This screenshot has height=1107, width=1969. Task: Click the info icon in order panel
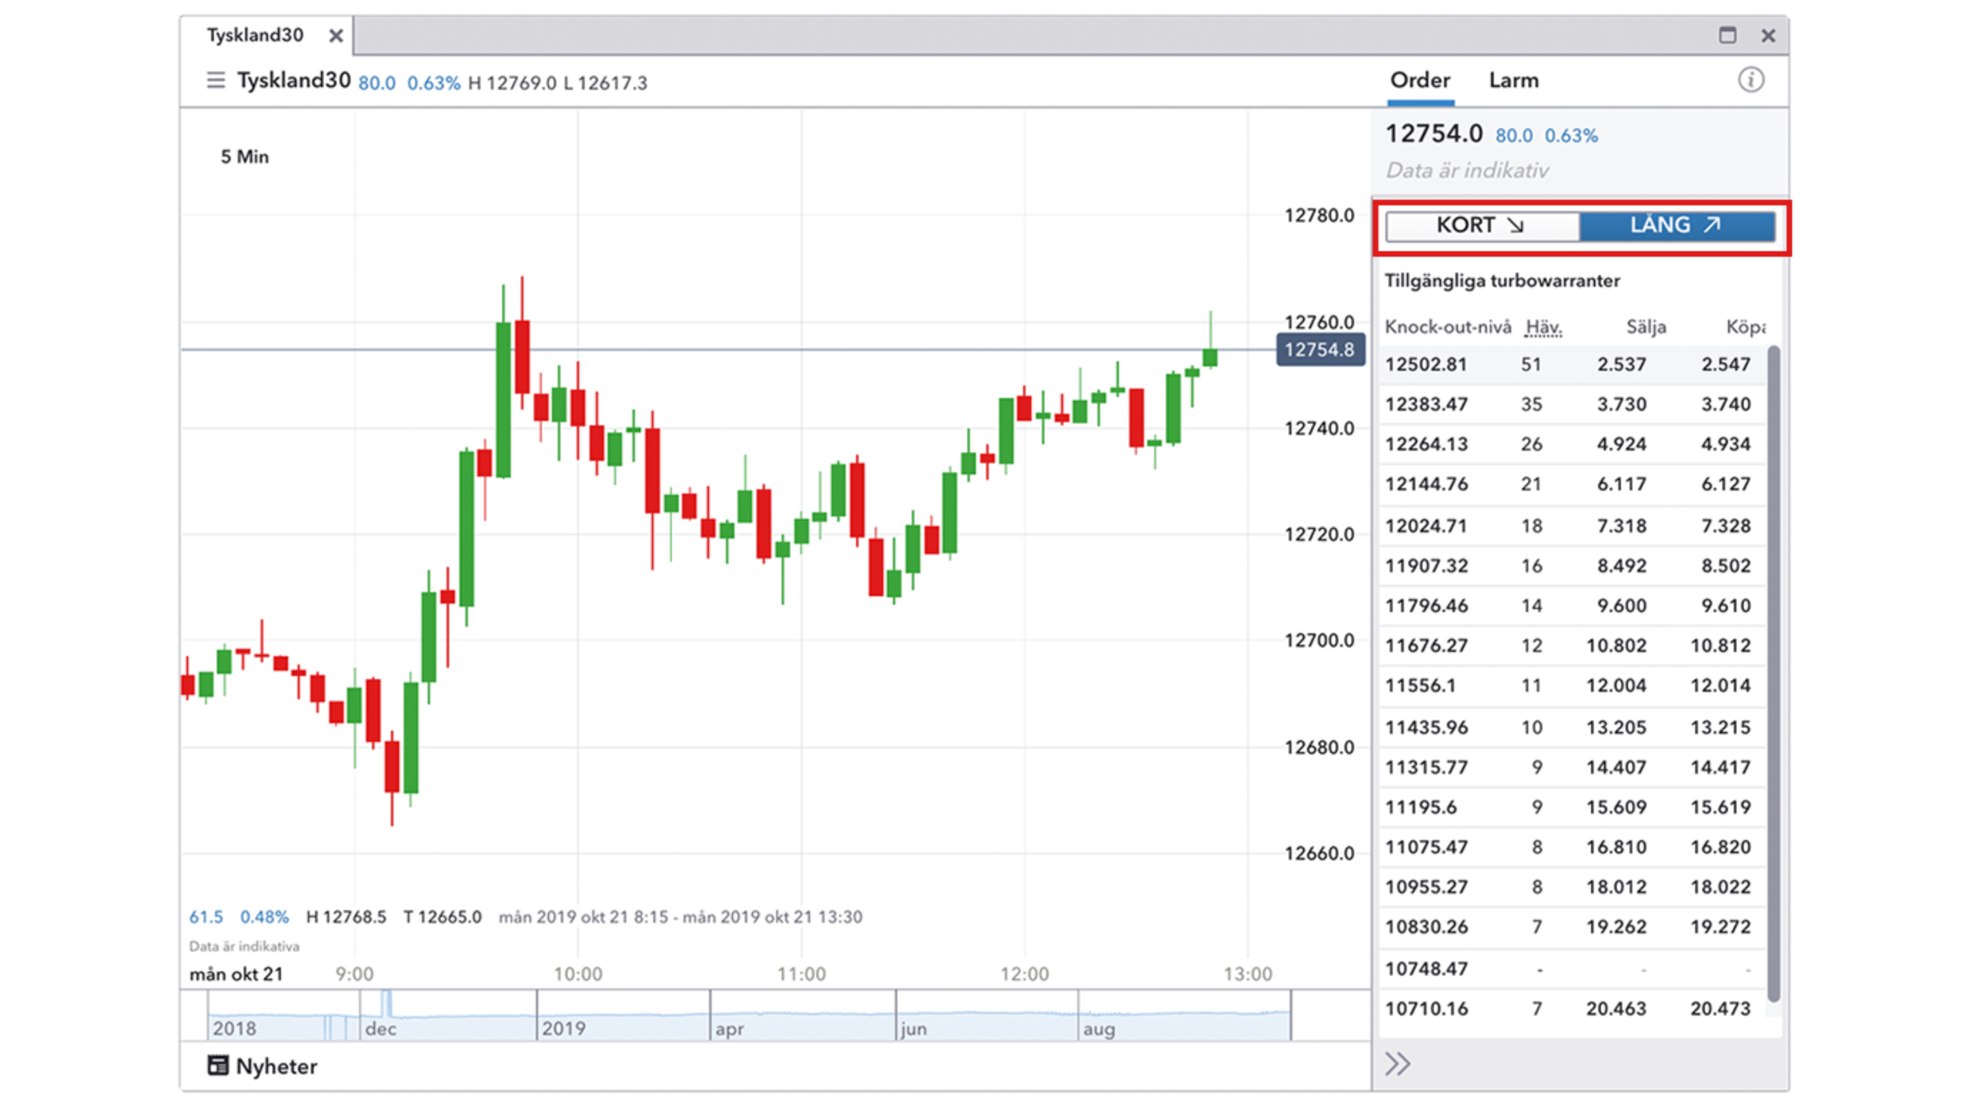pyautogui.click(x=1751, y=80)
